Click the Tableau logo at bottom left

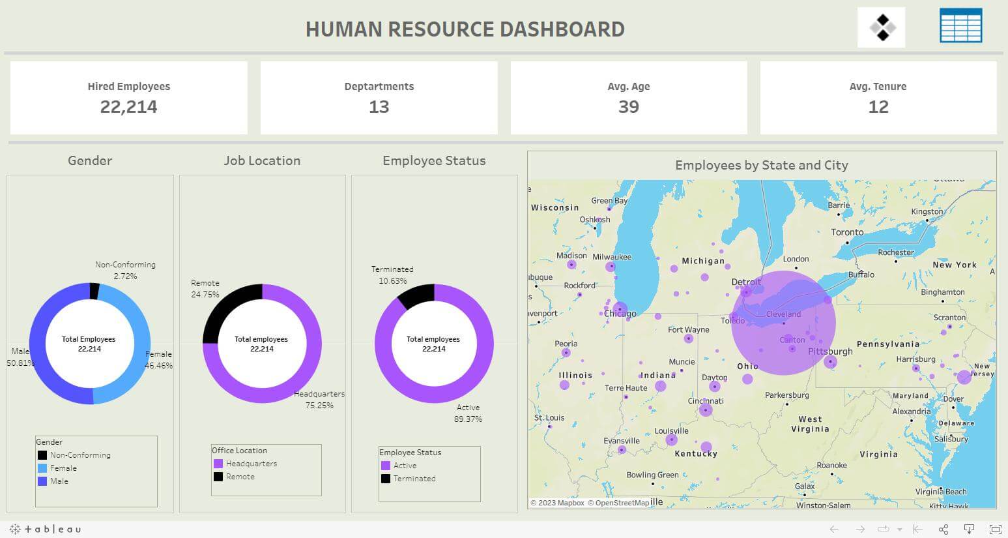click(x=45, y=529)
